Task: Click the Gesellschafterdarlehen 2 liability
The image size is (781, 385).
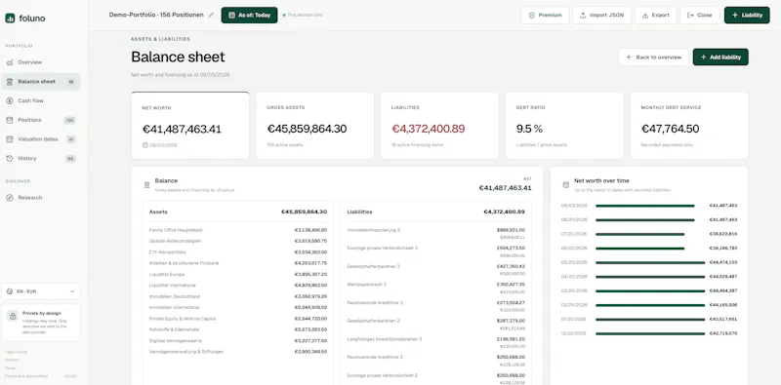Action: (x=435, y=324)
